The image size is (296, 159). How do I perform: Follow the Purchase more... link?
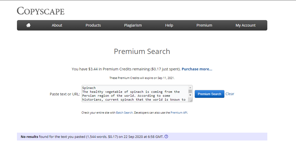[x=197, y=69]
